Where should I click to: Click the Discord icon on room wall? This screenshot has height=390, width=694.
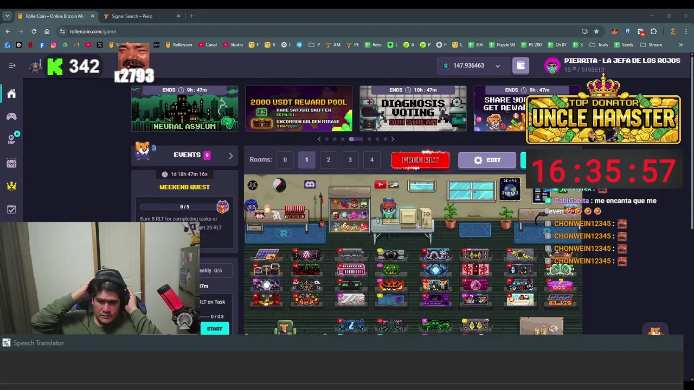310,185
